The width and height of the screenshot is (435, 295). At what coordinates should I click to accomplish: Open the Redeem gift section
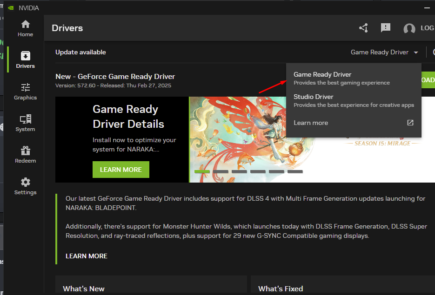point(25,155)
